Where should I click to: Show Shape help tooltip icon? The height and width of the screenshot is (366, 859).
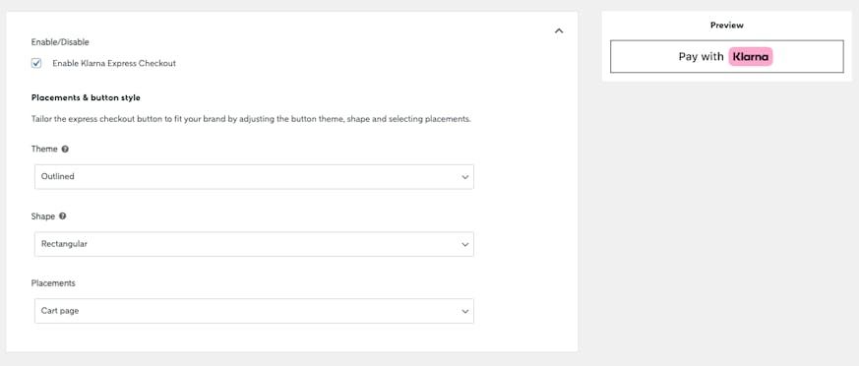coord(62,215)
